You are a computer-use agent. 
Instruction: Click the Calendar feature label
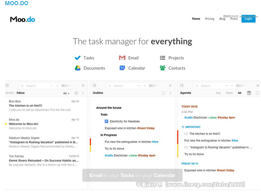pos(136,68)
